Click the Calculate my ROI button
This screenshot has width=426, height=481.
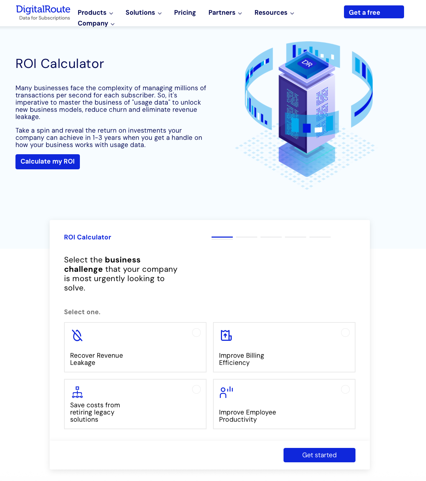pos(47,162)
